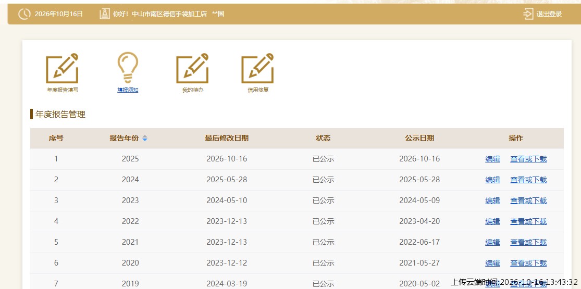Click publication date 2020-05-02

tap(419, 284)
